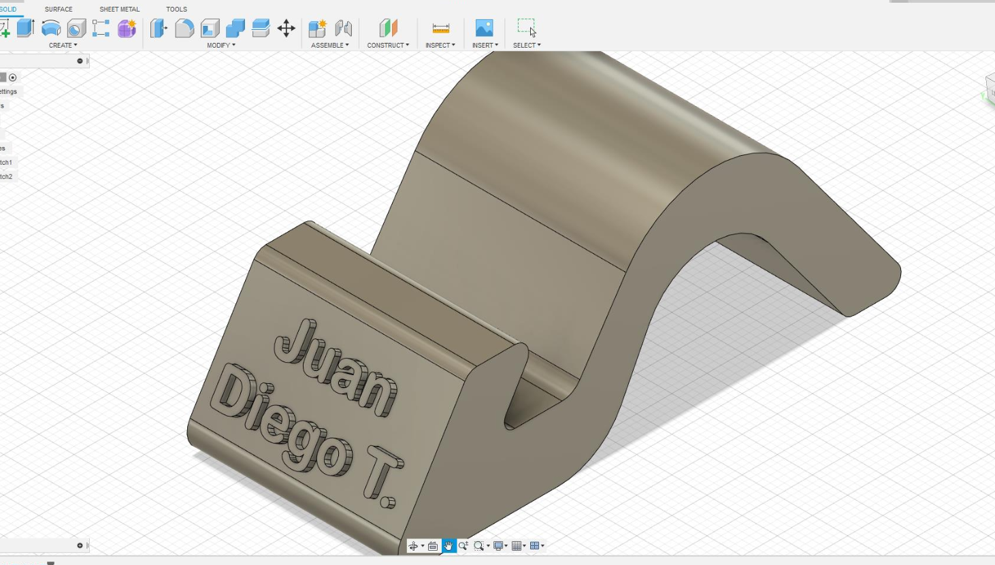Open the Zoom Window dropdown arrow
Screen dimensions: 995x565
click(488, 546)
